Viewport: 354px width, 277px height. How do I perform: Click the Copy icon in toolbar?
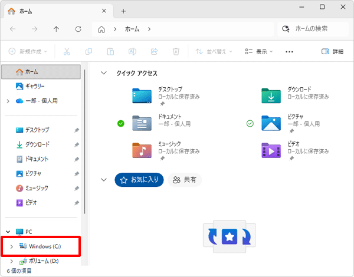[88, 52]
